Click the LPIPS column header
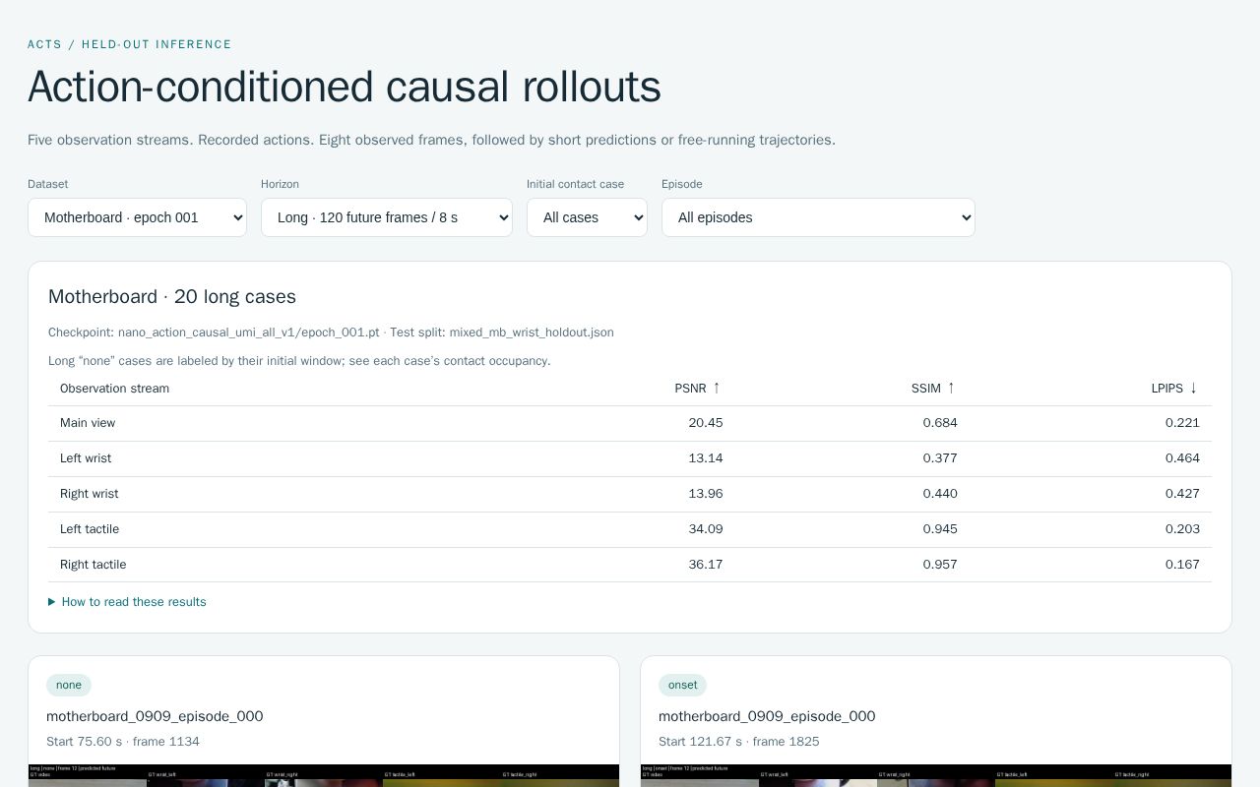This screenshot has height=787, width=1260. [x=1174, y=389]
